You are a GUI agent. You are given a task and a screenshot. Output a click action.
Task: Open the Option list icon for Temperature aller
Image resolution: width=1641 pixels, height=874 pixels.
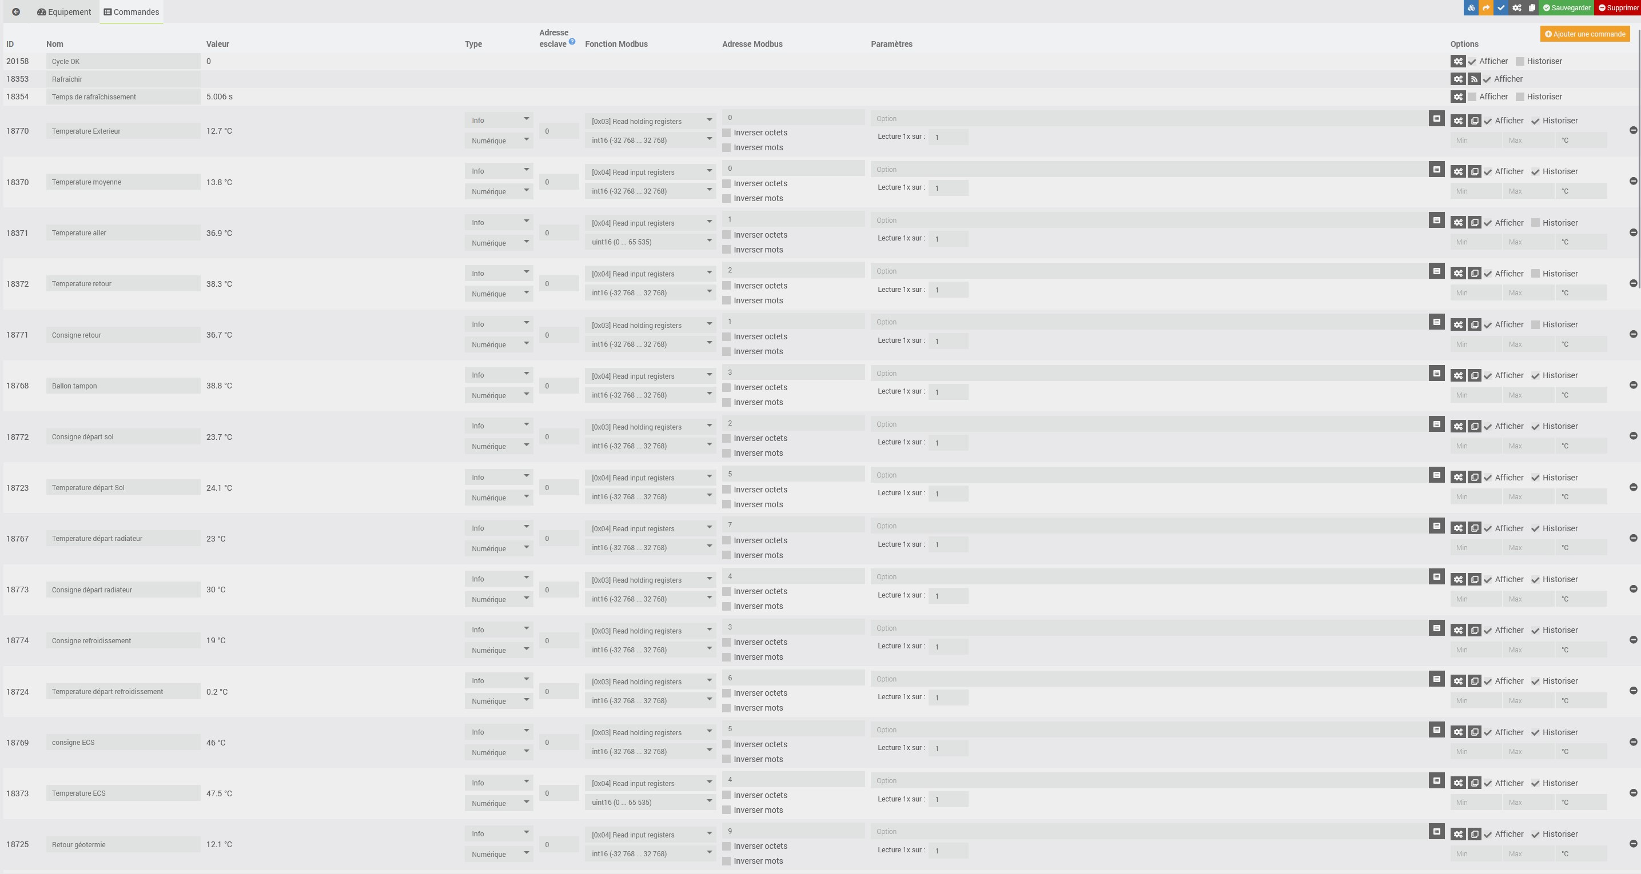1436,220
